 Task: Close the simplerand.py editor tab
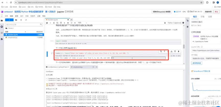[x=93, y=67]
